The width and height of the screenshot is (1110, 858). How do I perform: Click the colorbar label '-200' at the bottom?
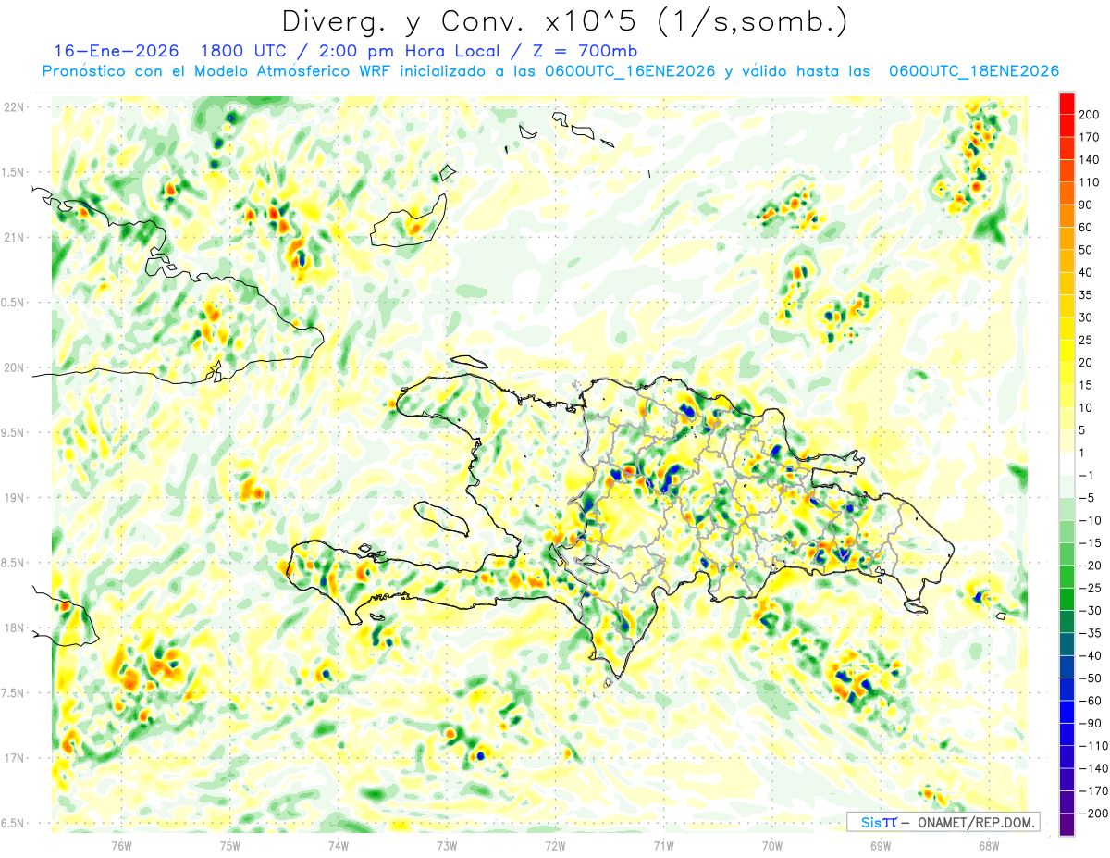[x=1092, y=814]
